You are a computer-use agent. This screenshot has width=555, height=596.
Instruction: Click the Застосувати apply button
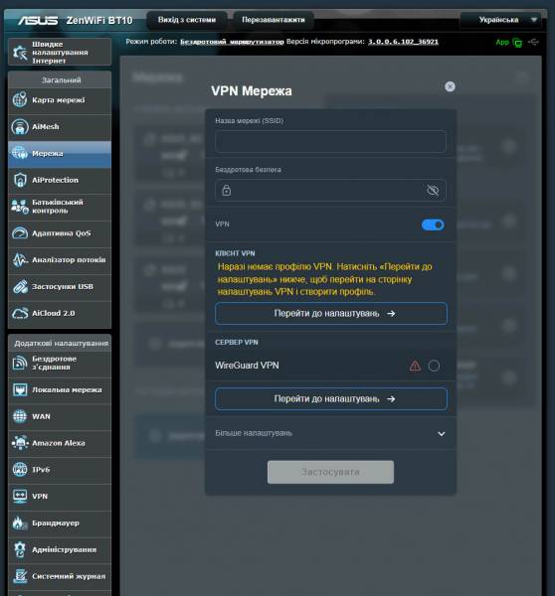click(x=330, y=472)
